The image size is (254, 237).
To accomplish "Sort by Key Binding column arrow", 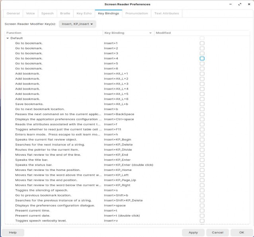I will [x=150, y=33].
